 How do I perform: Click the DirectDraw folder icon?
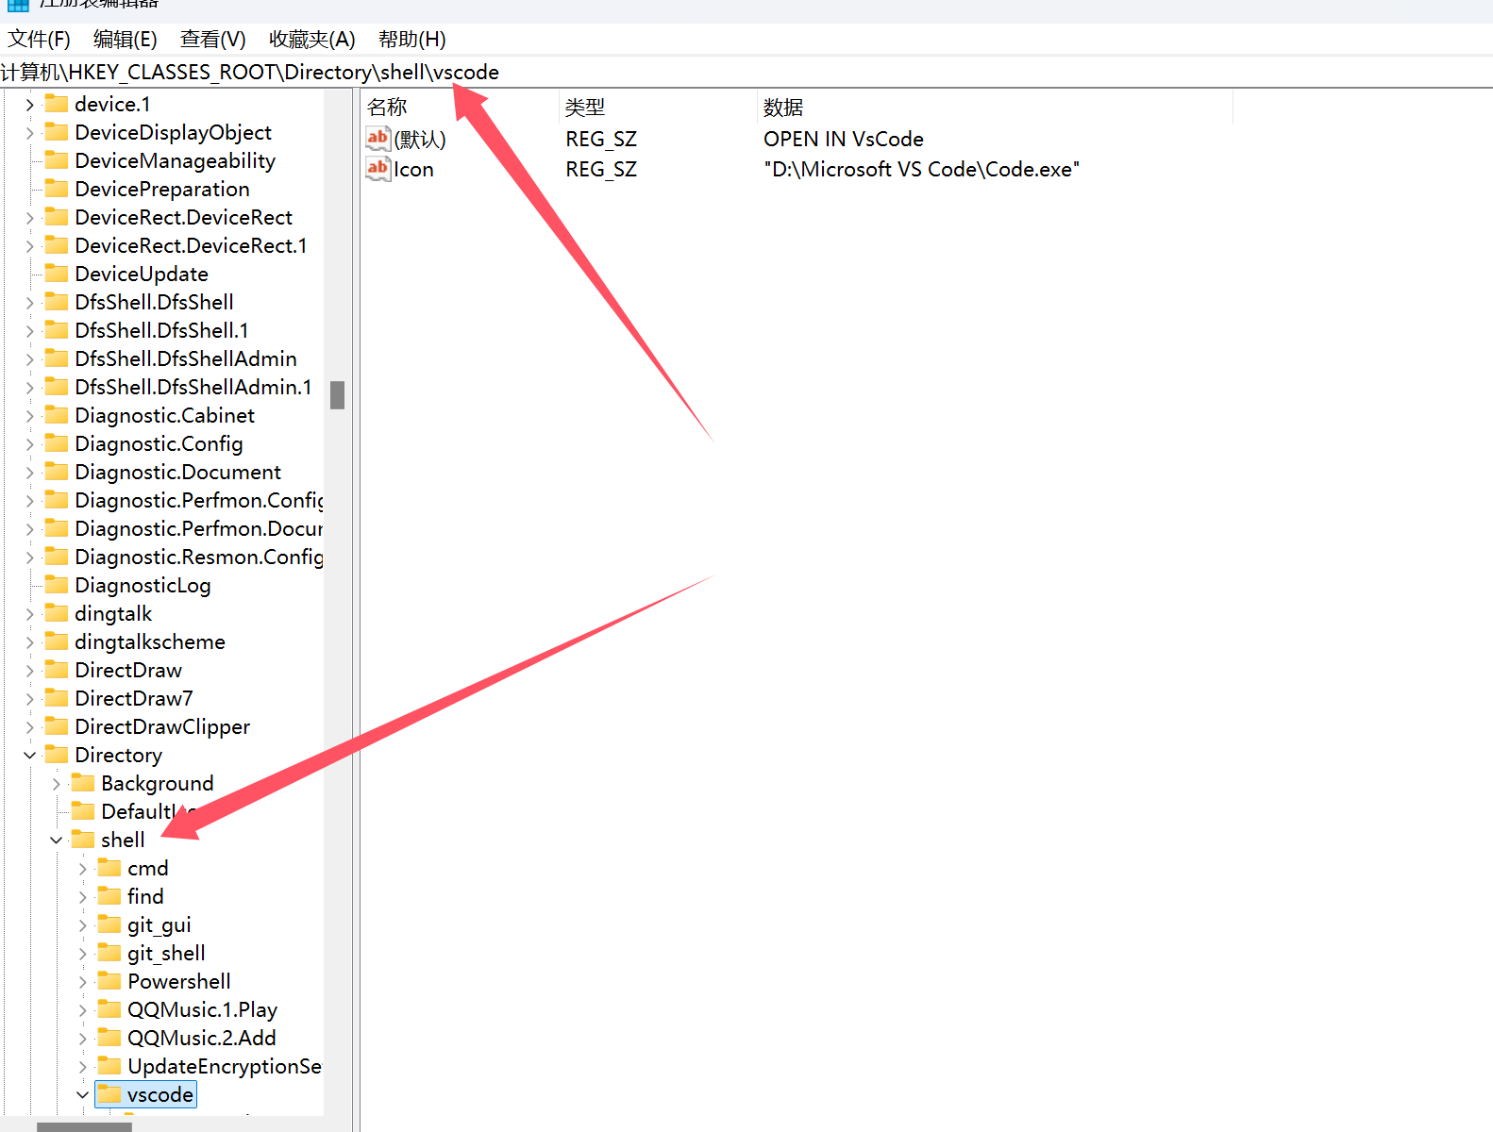tap(57, 670)
